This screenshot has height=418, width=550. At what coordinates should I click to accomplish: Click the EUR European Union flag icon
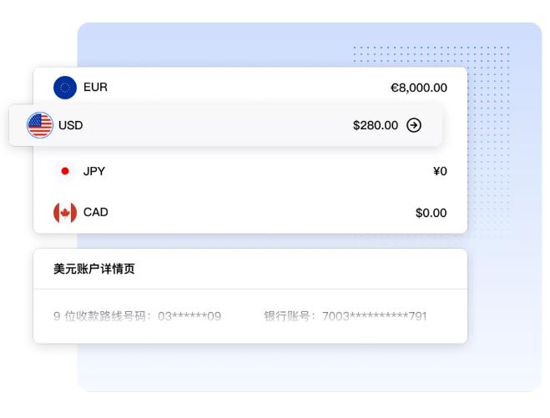coord(65,88)
